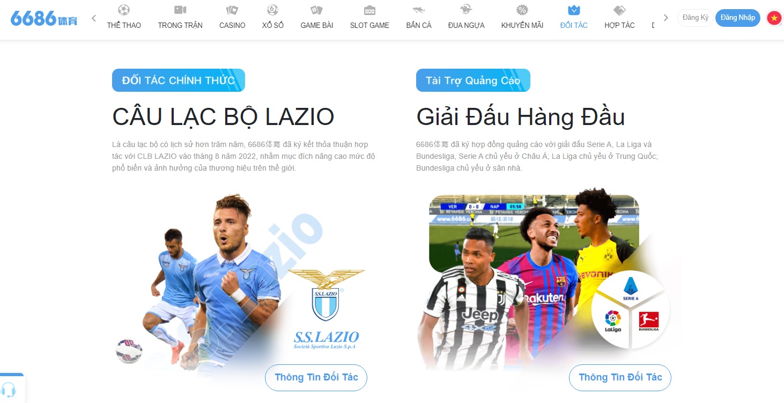Click the TRONG TRẬN video camera icon
Image resolution: width=784 pixels, height=403 pixels.
pos(180,10)
